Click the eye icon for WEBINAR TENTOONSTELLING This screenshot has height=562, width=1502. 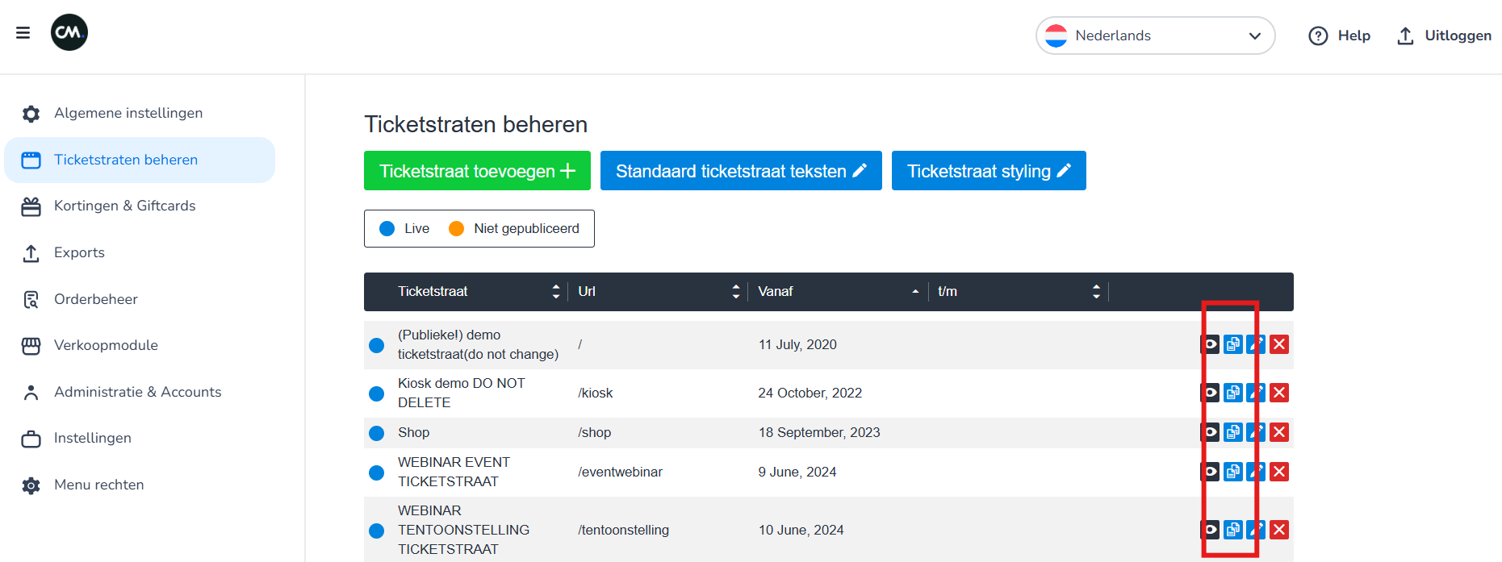pos(1210,530)
